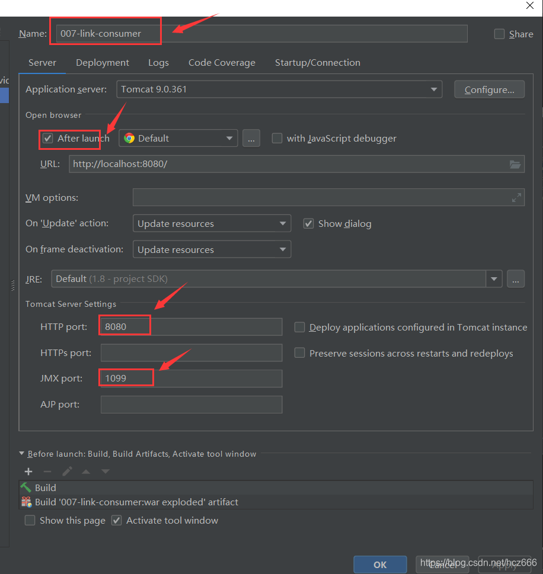Open the On frame deactivation dropdown
Screen dimensions: 543x574
212,249
